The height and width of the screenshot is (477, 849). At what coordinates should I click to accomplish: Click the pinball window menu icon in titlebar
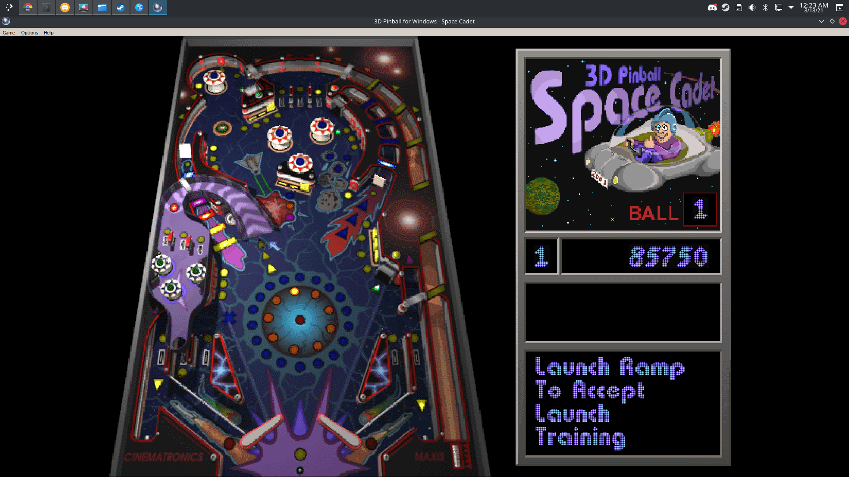pos(6,21)
